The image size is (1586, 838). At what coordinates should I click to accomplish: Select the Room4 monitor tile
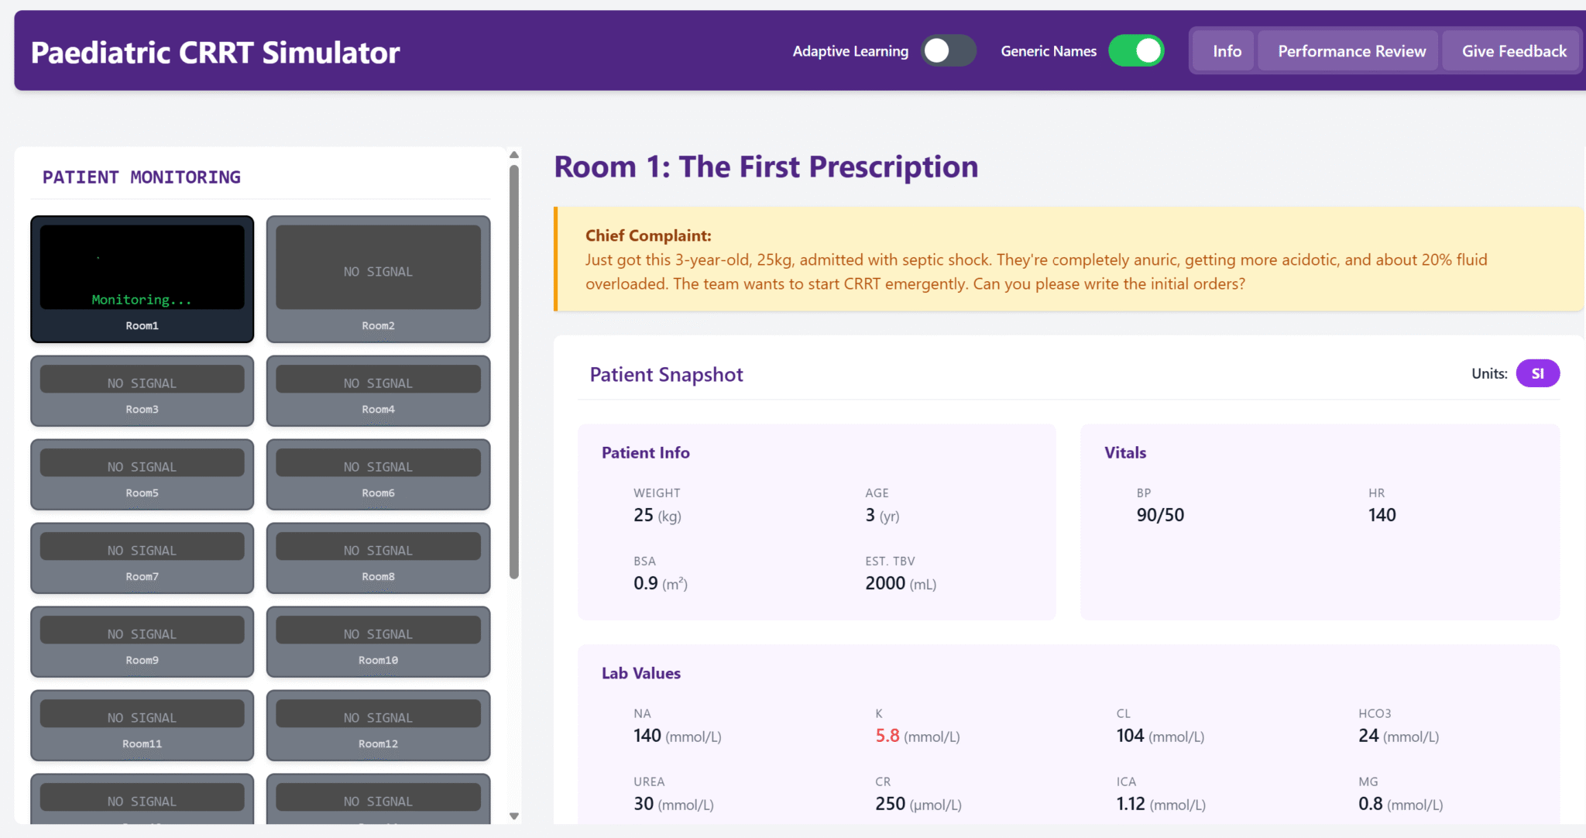[x=378, y=390]
